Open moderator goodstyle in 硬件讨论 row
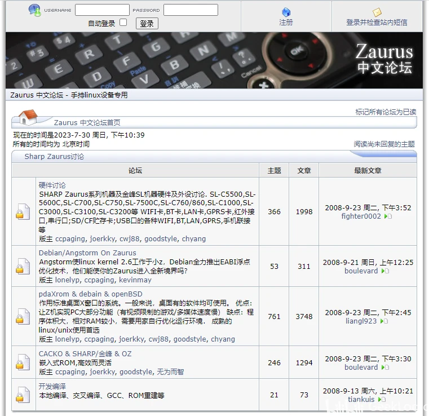Viewport: 429px width, 416px height. click(x=161, y=239)
